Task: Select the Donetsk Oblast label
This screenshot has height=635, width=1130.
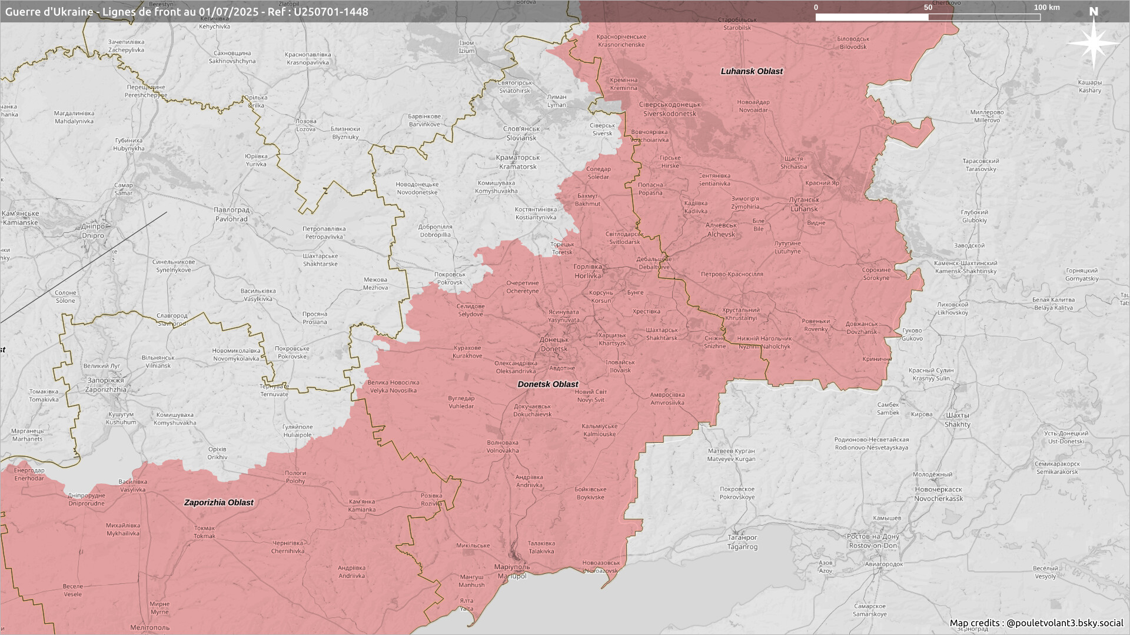Action: click(547, 384)
